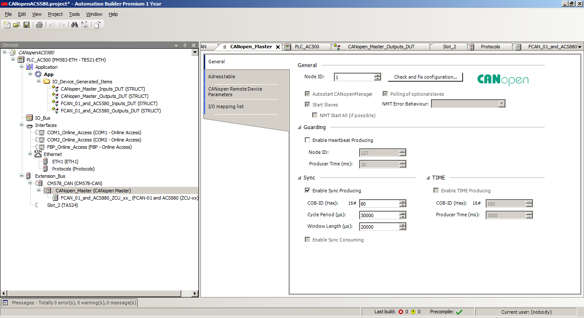Switch to the PLC_AC500 tab
Screen dimensions: 584x318
[307, 47]
